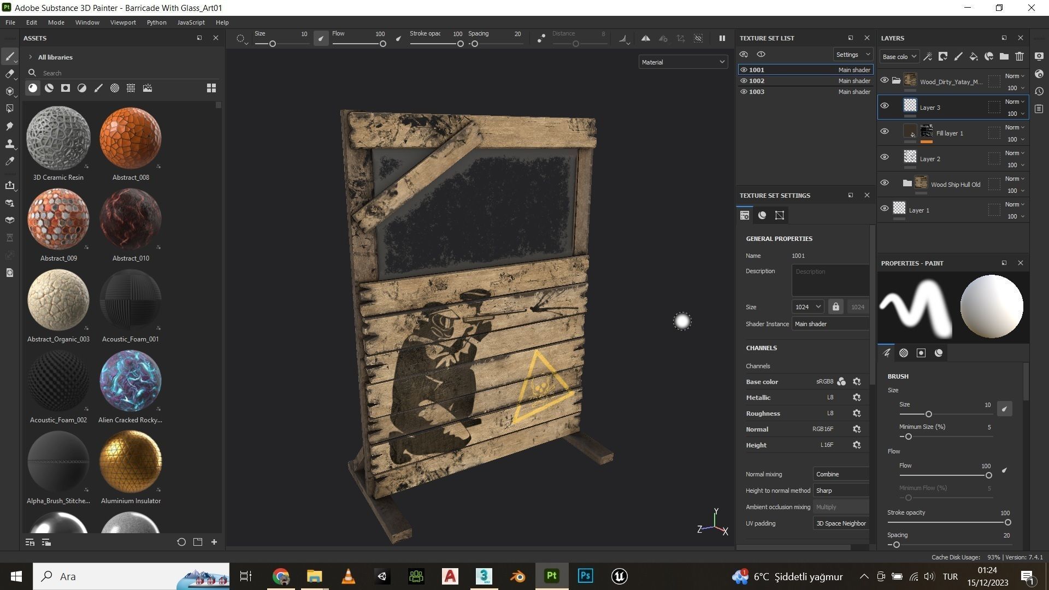This screenshot has height=590, width=1049.
Task: Open Unreal Engine from the taskbar
Action: 619,576
